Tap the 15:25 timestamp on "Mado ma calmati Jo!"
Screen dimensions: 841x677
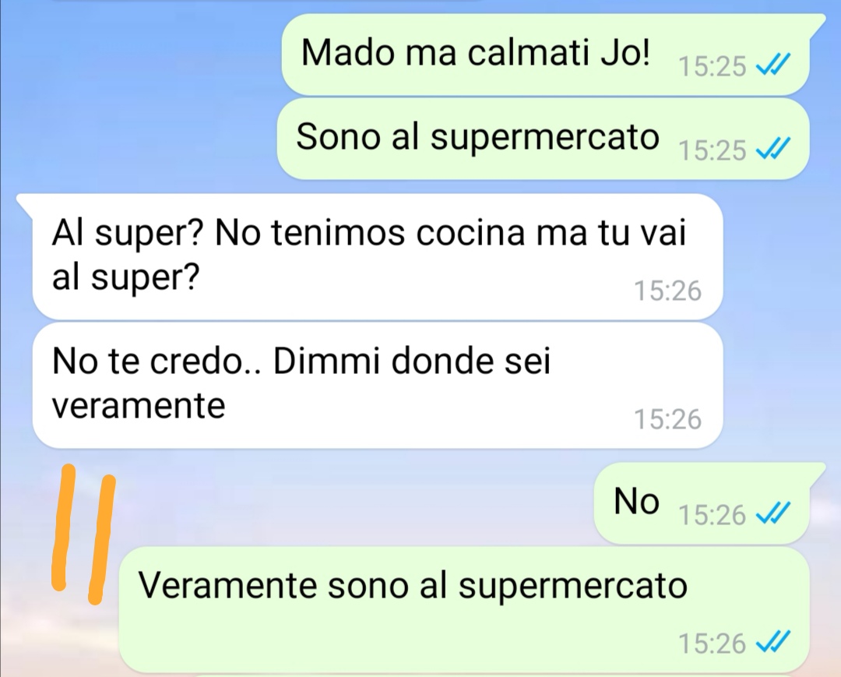coord(713,66)
